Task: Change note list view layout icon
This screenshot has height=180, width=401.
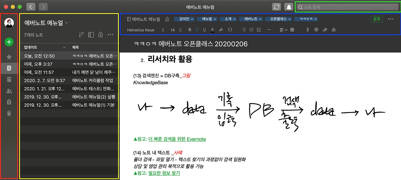Action: pos(91,35)
